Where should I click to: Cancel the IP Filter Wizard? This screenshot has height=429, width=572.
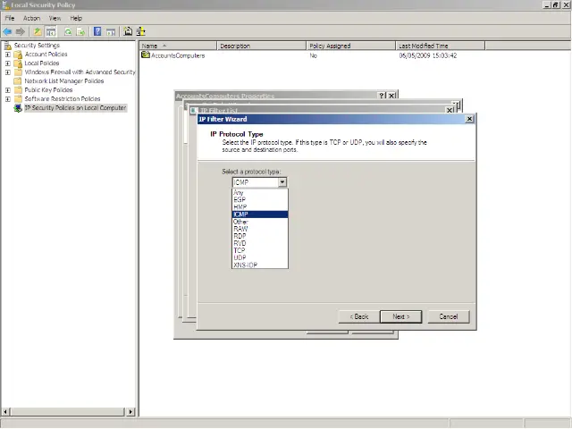448,316
